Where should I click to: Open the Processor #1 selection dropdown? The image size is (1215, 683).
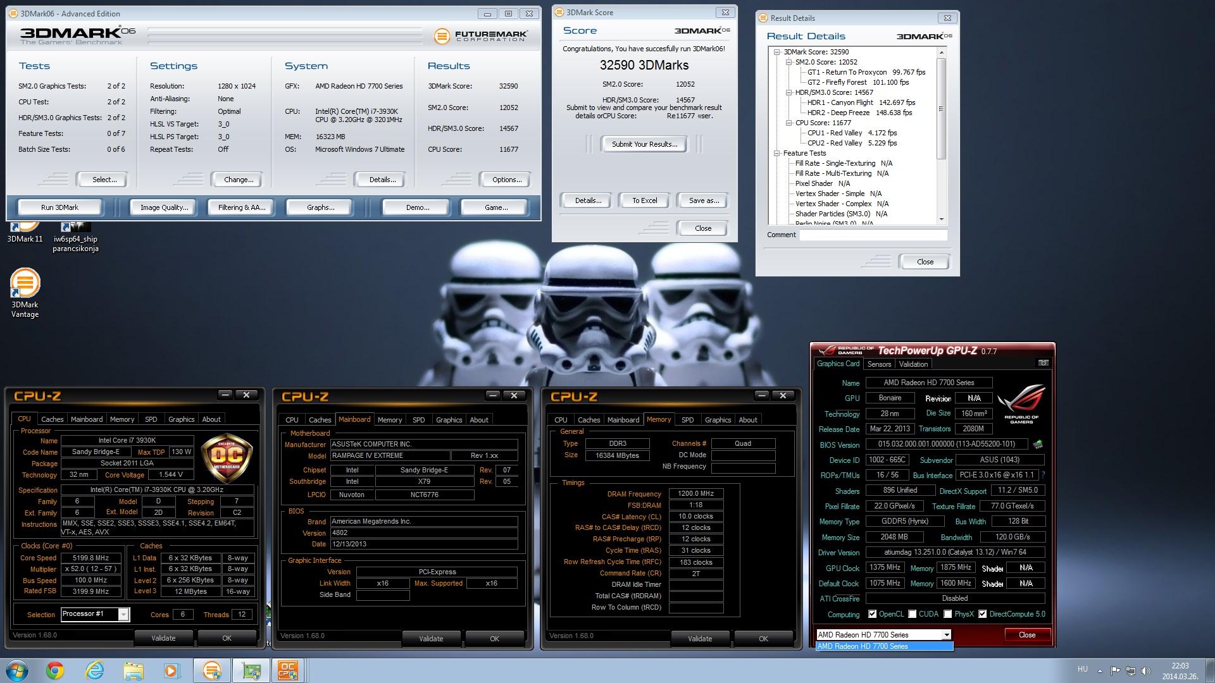(123, 614)
